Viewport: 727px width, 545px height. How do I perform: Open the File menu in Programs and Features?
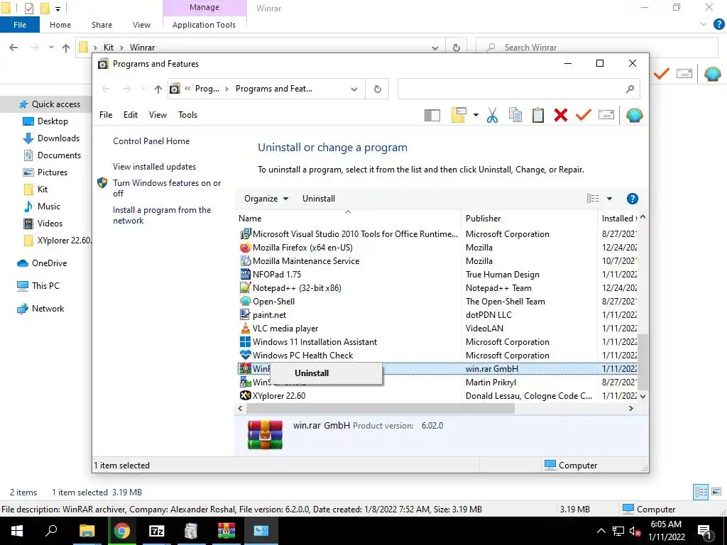pos(106,115)
